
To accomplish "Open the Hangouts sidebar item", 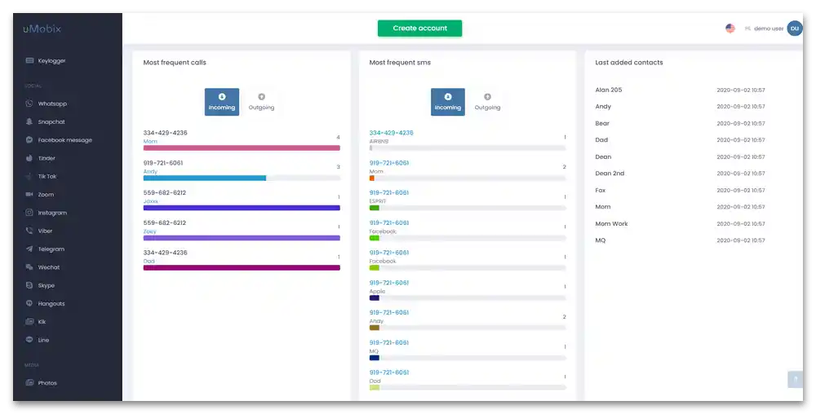I will coord(45,303).
